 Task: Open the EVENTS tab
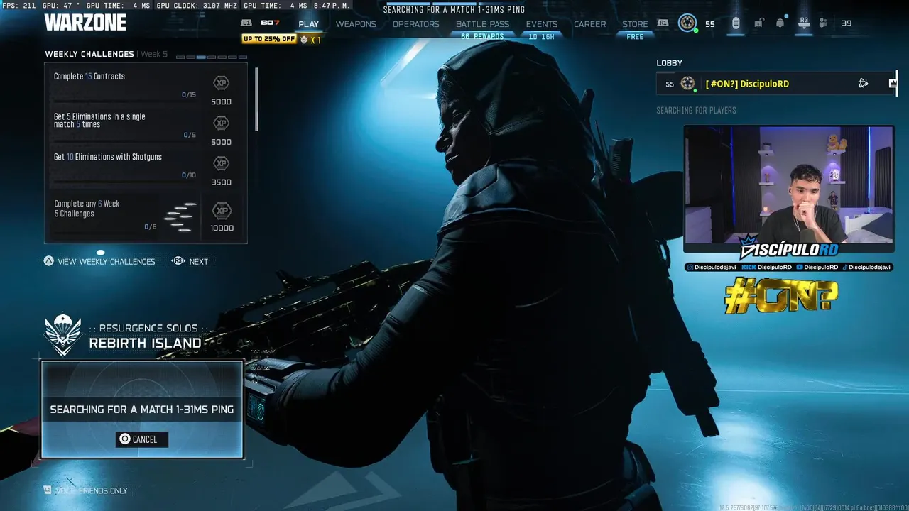point(542,24)
